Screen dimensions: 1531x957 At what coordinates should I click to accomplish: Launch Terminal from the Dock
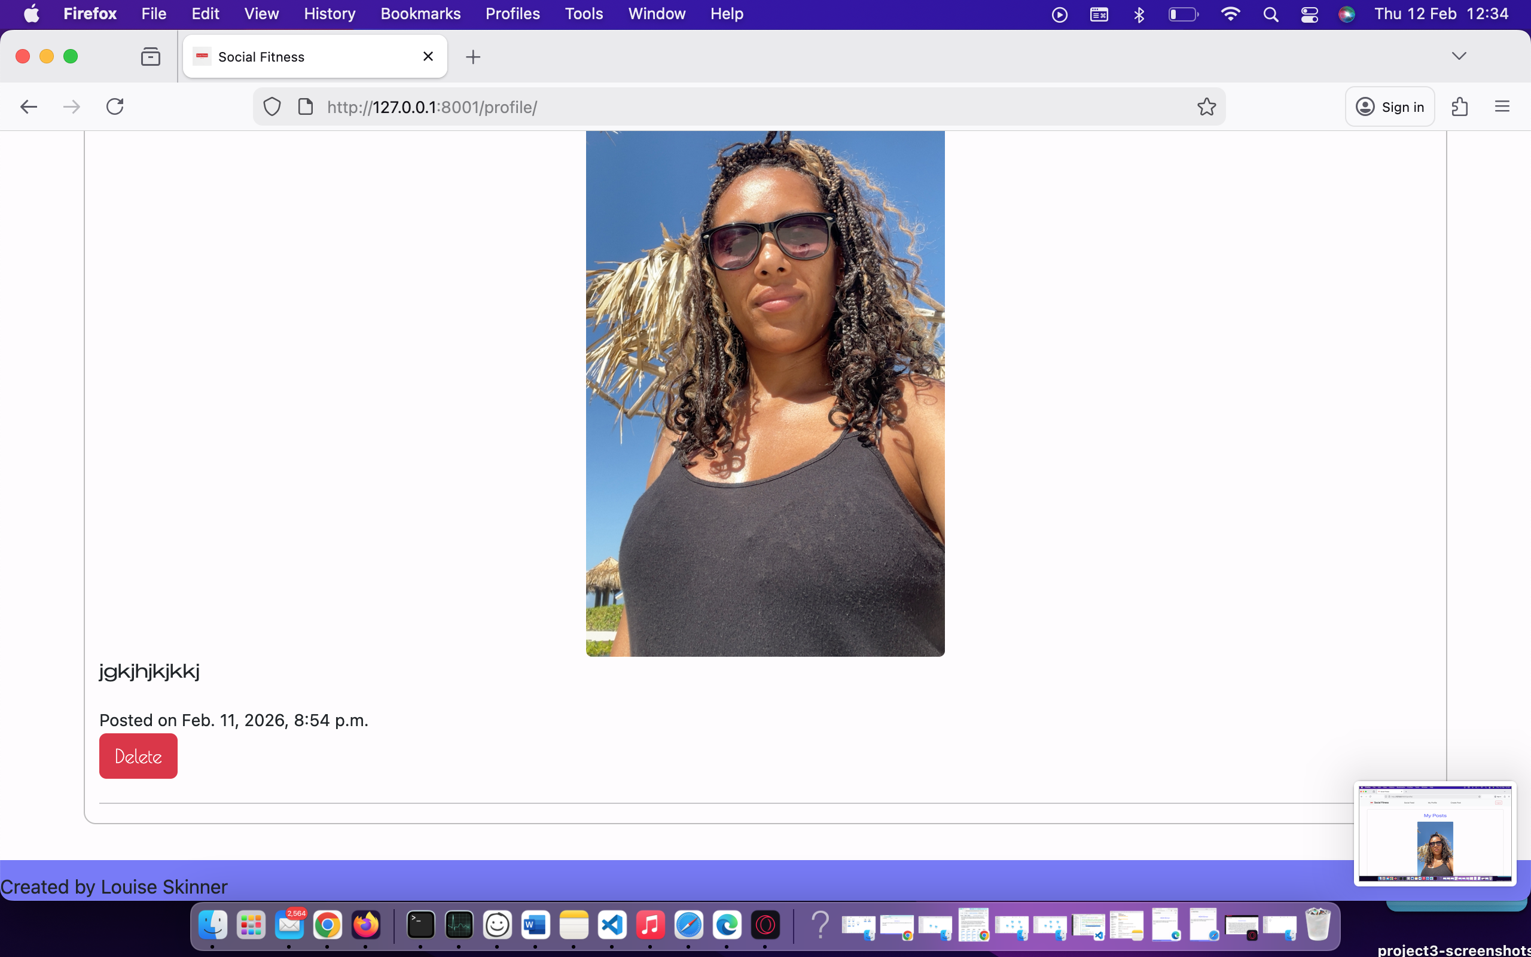[419, 925]
